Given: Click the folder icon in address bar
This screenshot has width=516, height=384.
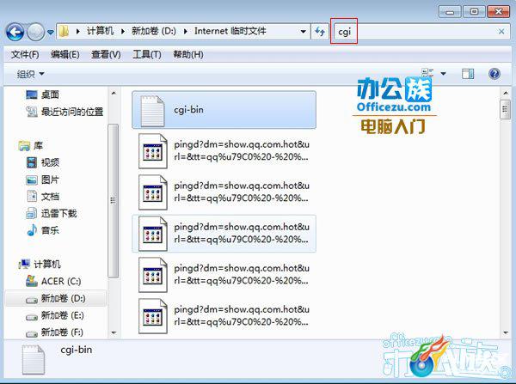Looking at the screenshot, I should (x=64, y=32).
